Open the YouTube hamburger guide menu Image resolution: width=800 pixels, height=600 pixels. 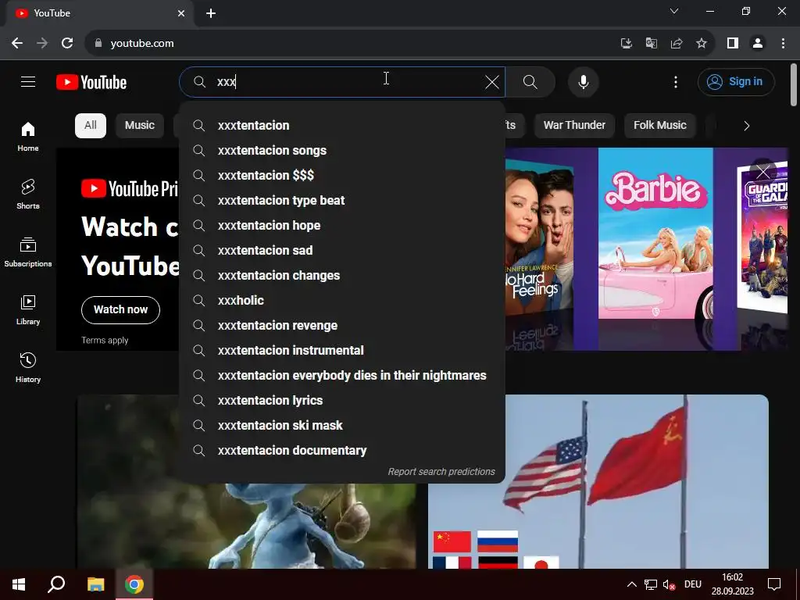[x=28, y=81]
